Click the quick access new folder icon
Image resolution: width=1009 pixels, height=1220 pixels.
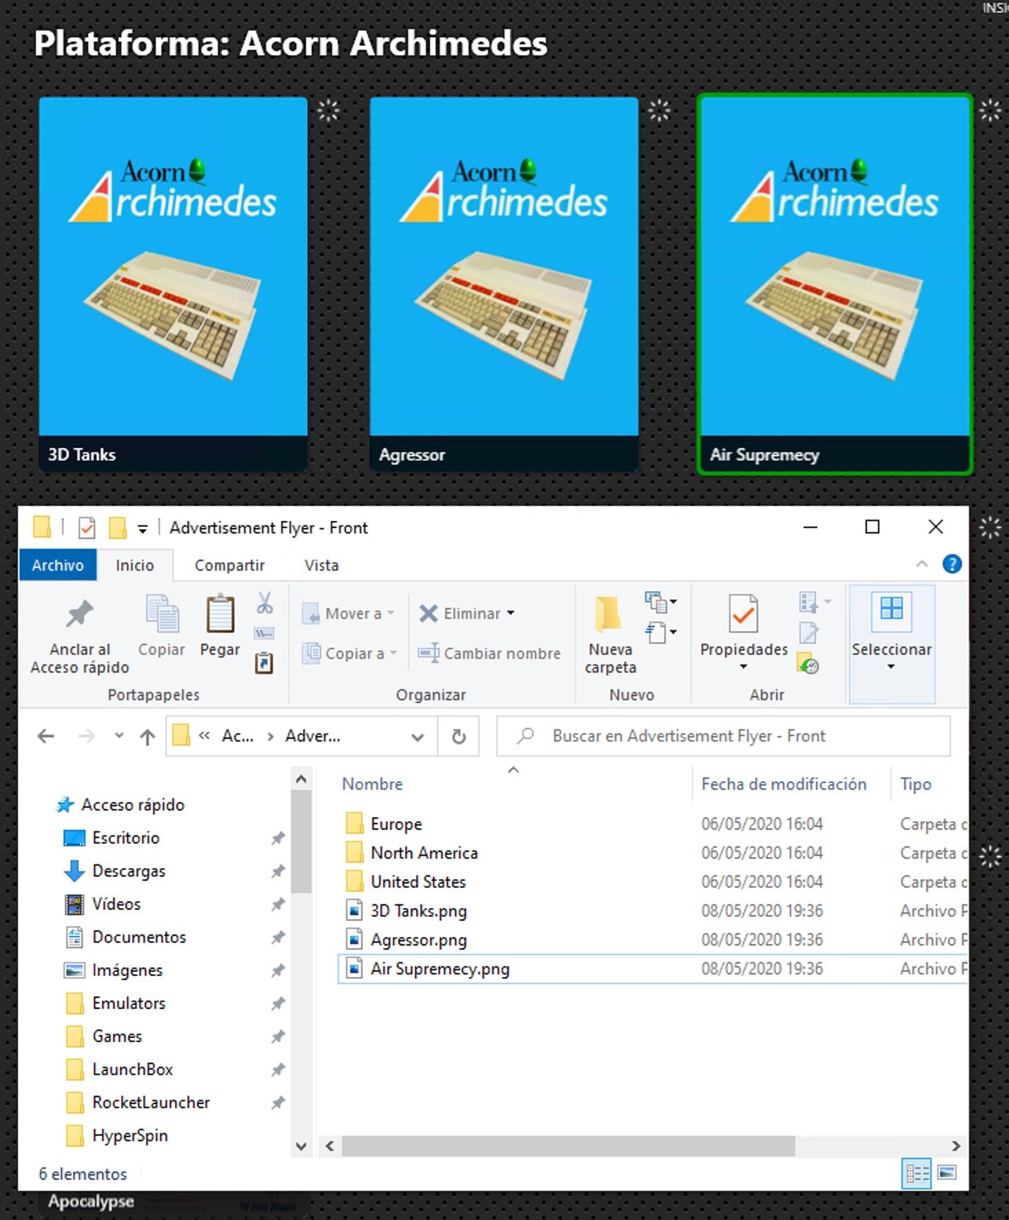[x=118, y=529]
